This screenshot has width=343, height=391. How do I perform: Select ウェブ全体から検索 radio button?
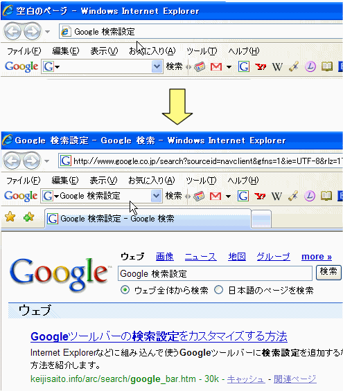point(125,290)
